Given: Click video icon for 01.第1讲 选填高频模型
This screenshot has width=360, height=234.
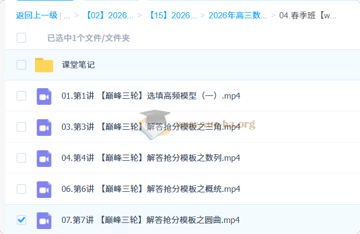Looking at the screenshot, I should [44, 96].
